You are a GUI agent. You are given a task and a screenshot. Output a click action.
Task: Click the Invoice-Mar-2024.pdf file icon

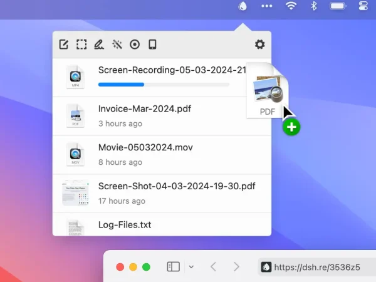click(x=75, y=115)
